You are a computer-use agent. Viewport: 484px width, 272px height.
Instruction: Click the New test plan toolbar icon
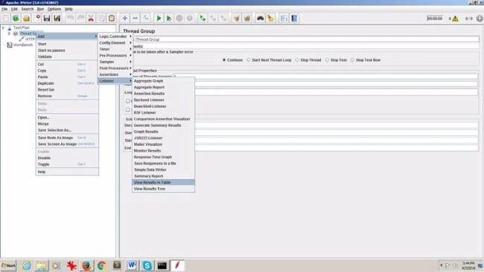[x=5, y=18]
